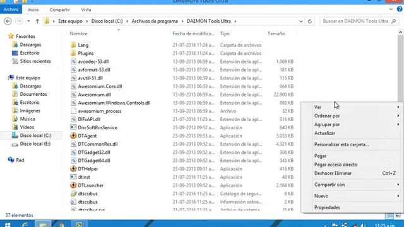Open Help with the question mark icon
Image resolution: width=404 pixels, height=227 pixels.
[x=400, y=9]
